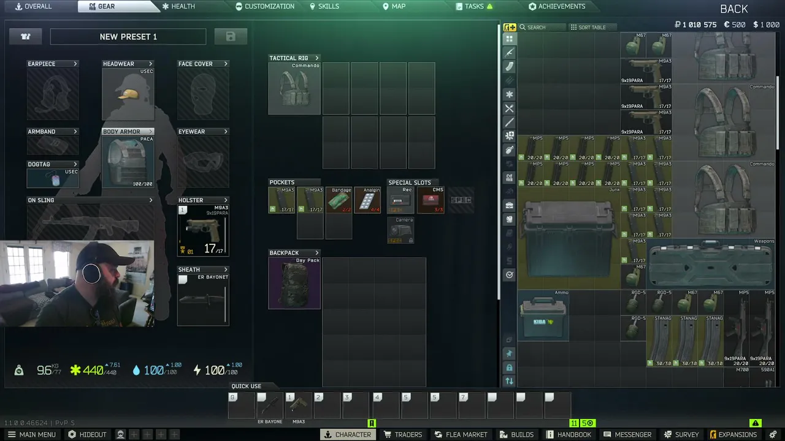Viewport: 785px width, 441px height.
Task: Open settings gear icon in bottom bar
Action: [773, 434]
